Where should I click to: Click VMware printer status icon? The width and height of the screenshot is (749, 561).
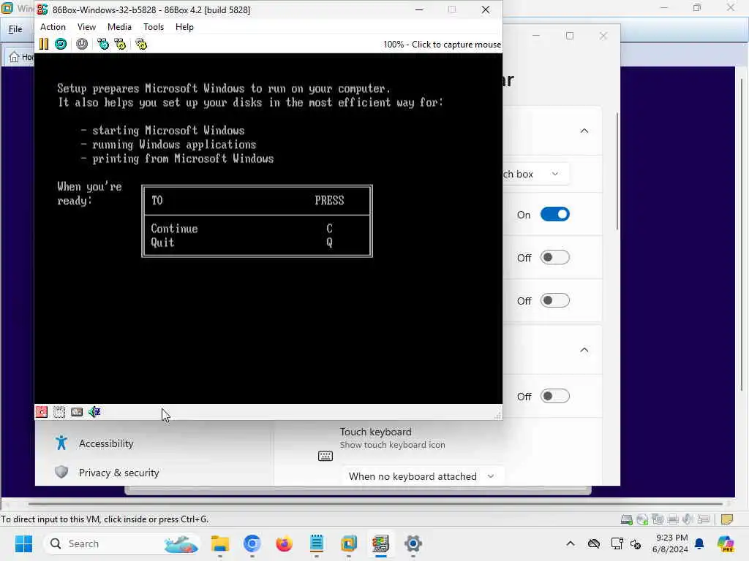(673, 519)
